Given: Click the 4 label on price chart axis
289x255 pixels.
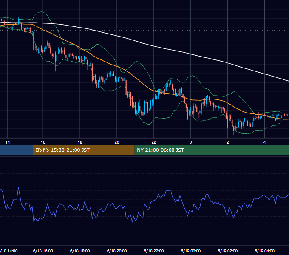Looking at the screenshot, I should coord(264,142).
